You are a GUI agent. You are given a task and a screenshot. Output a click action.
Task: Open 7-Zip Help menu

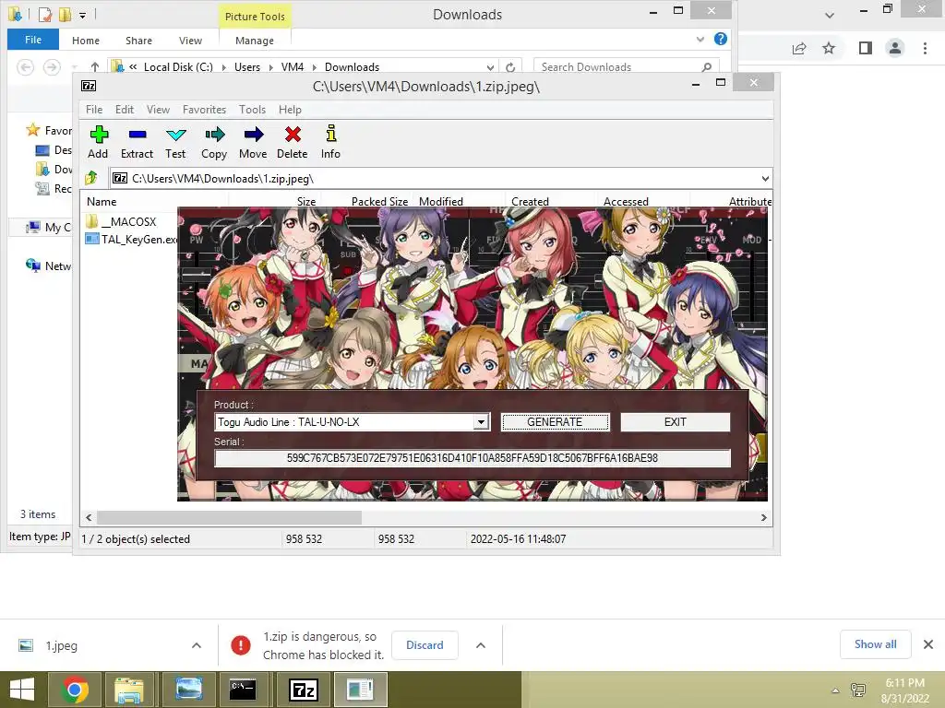(290, 110)
